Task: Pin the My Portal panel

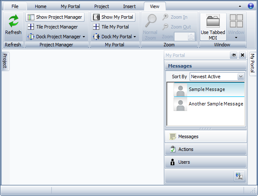Action: [x=234, y=55]
